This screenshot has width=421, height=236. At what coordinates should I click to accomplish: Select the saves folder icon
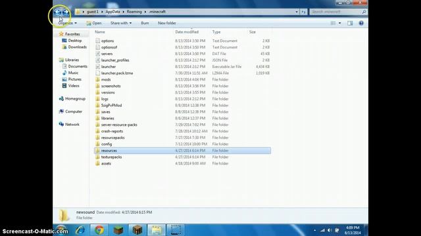click(98, 111)
